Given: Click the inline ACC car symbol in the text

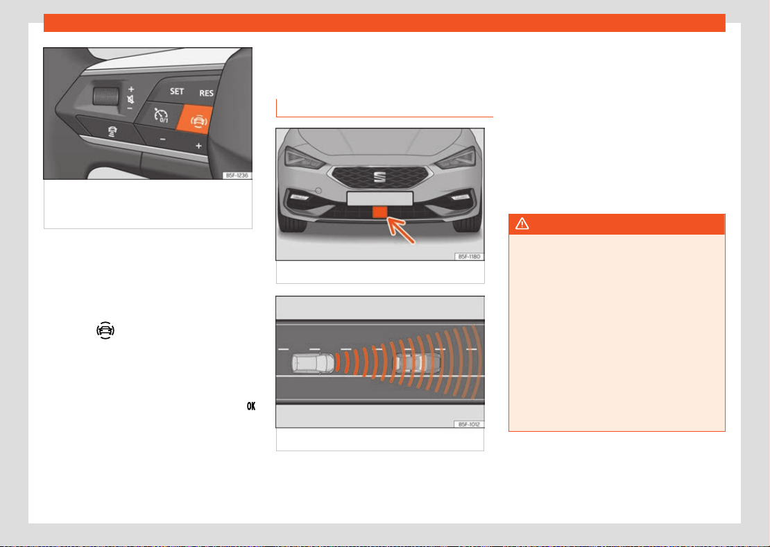Looking at the screenshot, I should 105,330.
